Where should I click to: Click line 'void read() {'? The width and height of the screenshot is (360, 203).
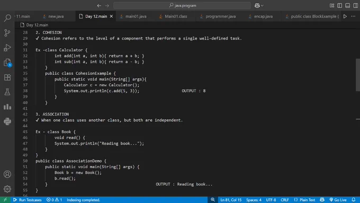70,137
